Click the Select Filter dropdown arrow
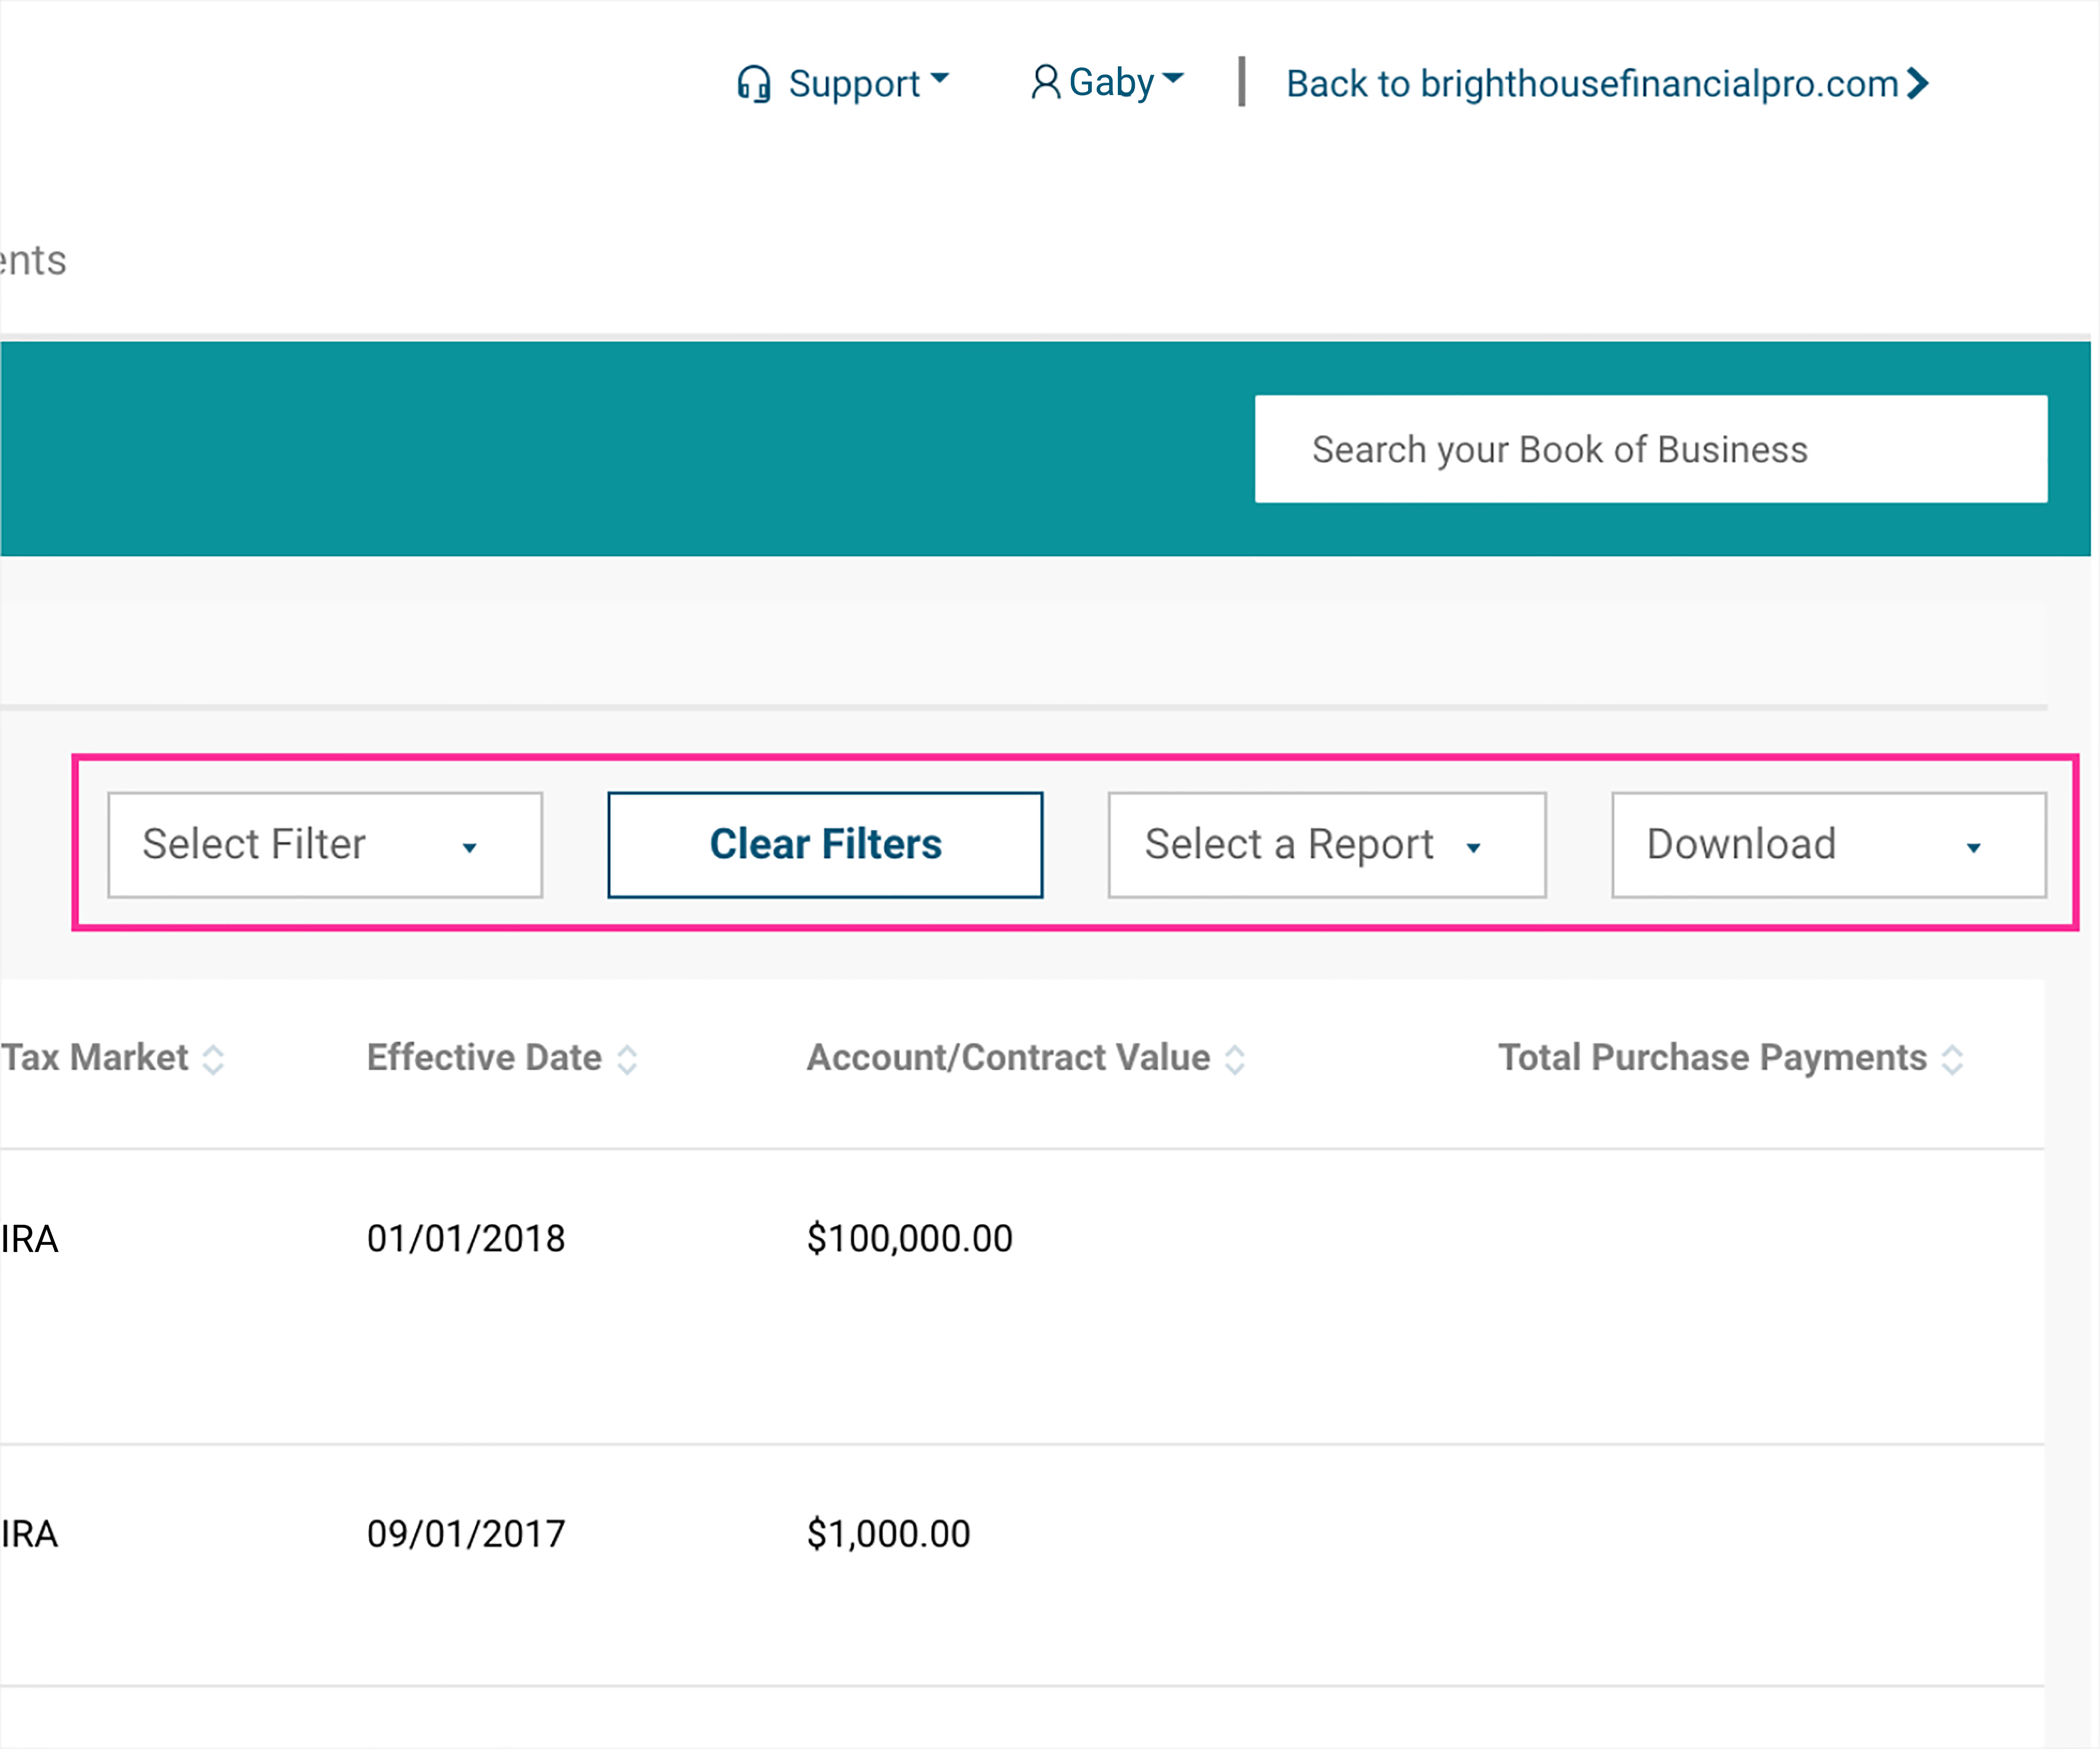2100x1749 pixels. [469, 848]
